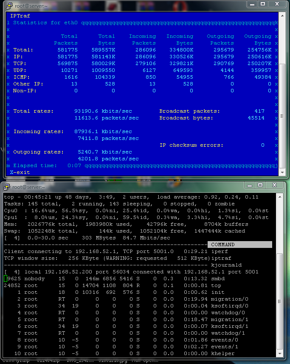
Task: Close the top terminal window
Action: click(275, 185)
